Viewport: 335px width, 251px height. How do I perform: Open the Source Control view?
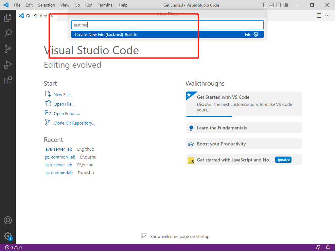click(8, 49)
